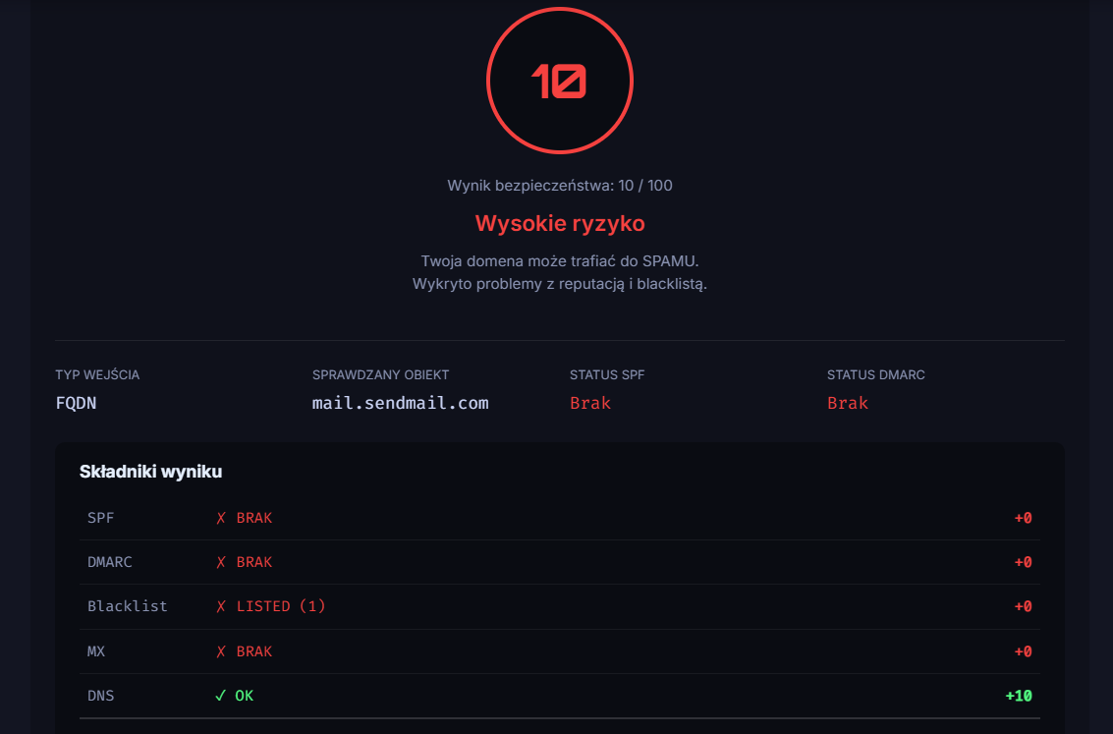Screen dimensions: 1113x734
Task: Open the TYP WEJŚCIA FQDN selector
Action: (75, 403)
